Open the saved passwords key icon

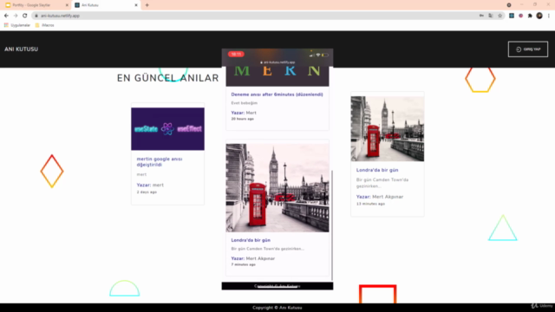(x=481, y=16)
